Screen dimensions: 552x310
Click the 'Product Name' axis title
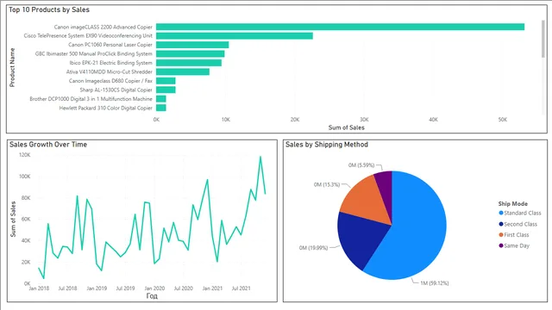click(12, 67)
